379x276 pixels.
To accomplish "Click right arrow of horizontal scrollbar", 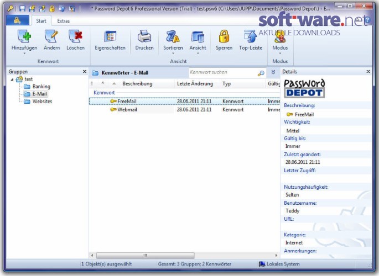I will [x=276, y=255].
